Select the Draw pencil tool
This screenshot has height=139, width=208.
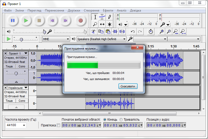pyautogui.click(x=110, y=17)
